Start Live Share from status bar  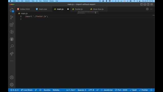26,90
